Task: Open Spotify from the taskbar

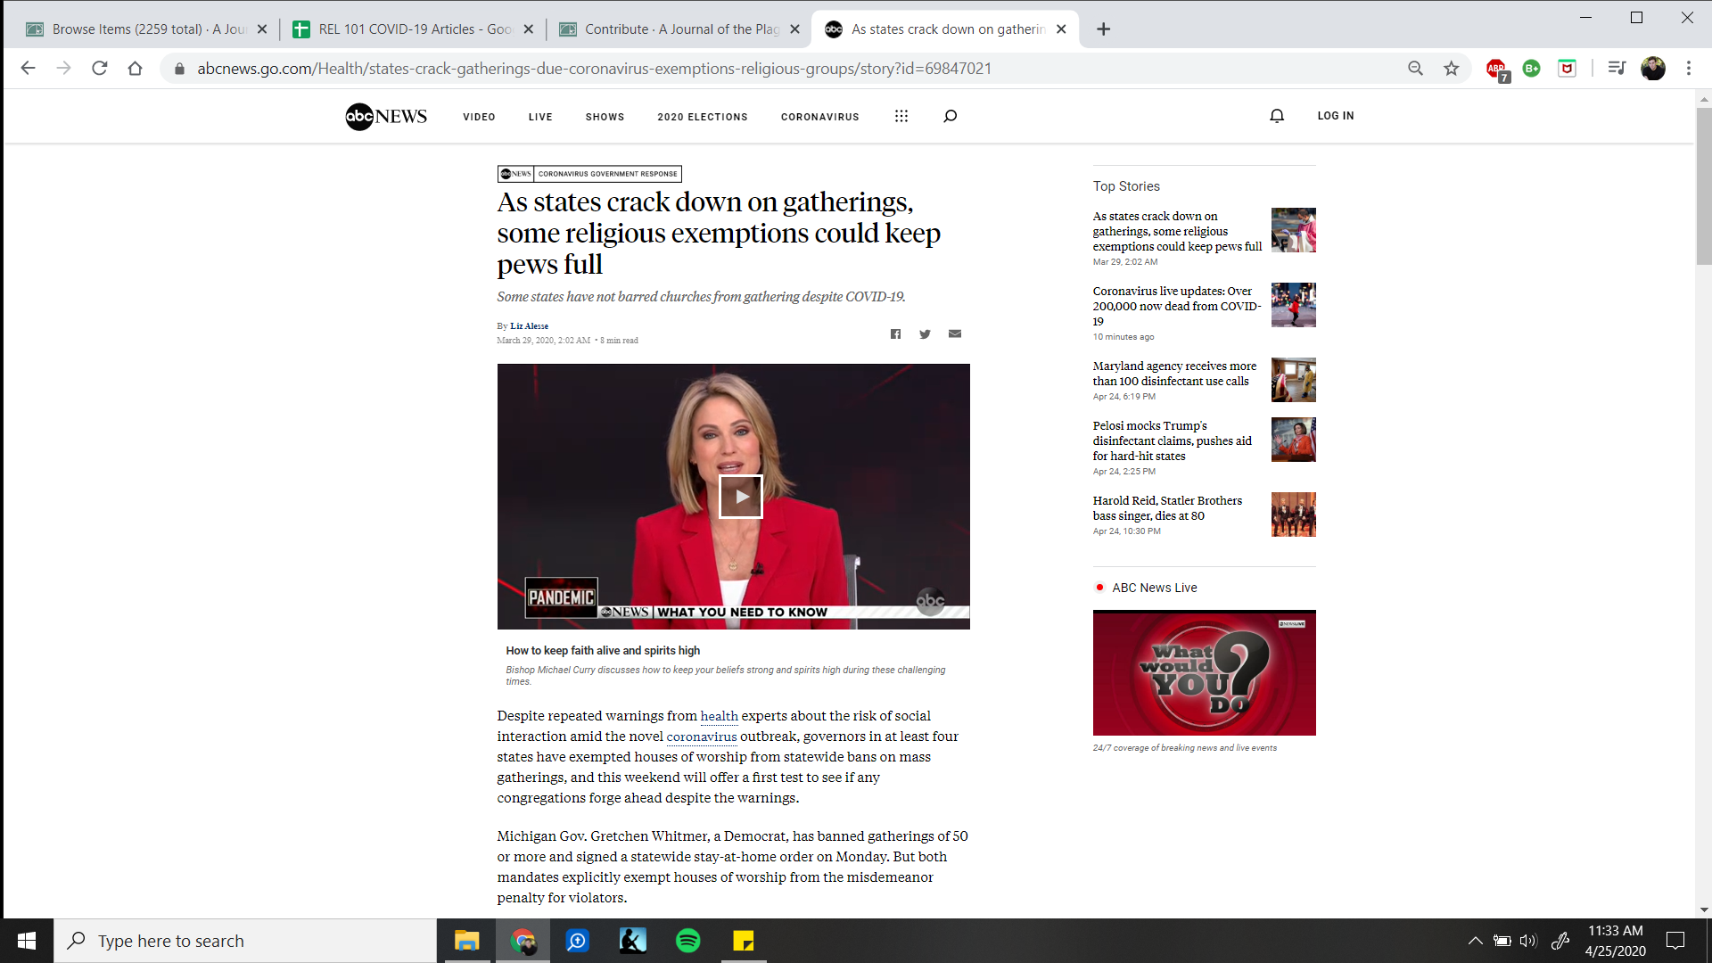Action: (x=688, y=941)
